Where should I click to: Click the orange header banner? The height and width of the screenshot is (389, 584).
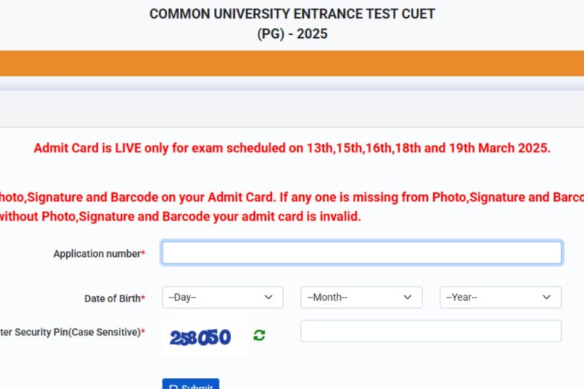(292, 63)
